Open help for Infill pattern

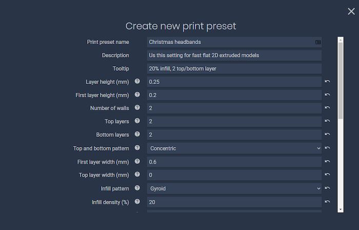(x=137, y=188)
